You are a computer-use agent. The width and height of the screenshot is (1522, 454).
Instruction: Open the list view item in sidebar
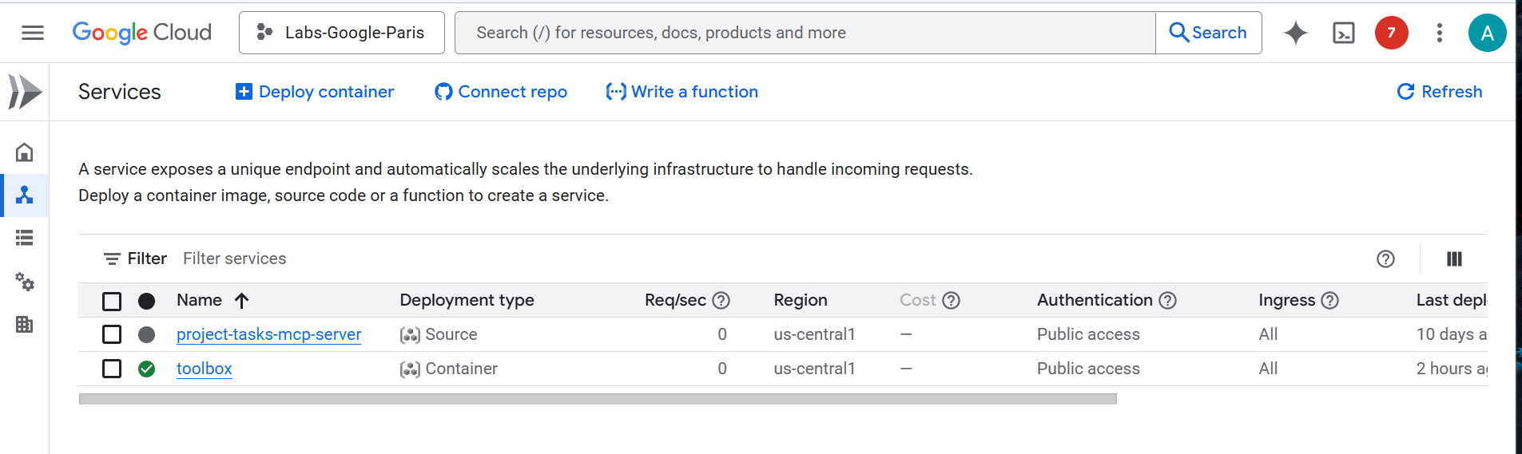25,238
